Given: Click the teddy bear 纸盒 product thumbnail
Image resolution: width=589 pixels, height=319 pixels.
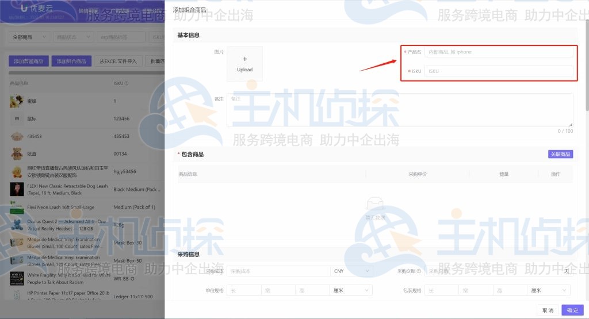Looking at the screenshot, I should point(17,153).
